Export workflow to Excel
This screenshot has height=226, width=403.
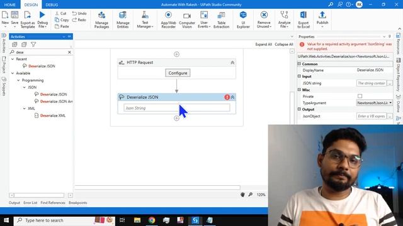pyautogui.click(x=304, y=19)
